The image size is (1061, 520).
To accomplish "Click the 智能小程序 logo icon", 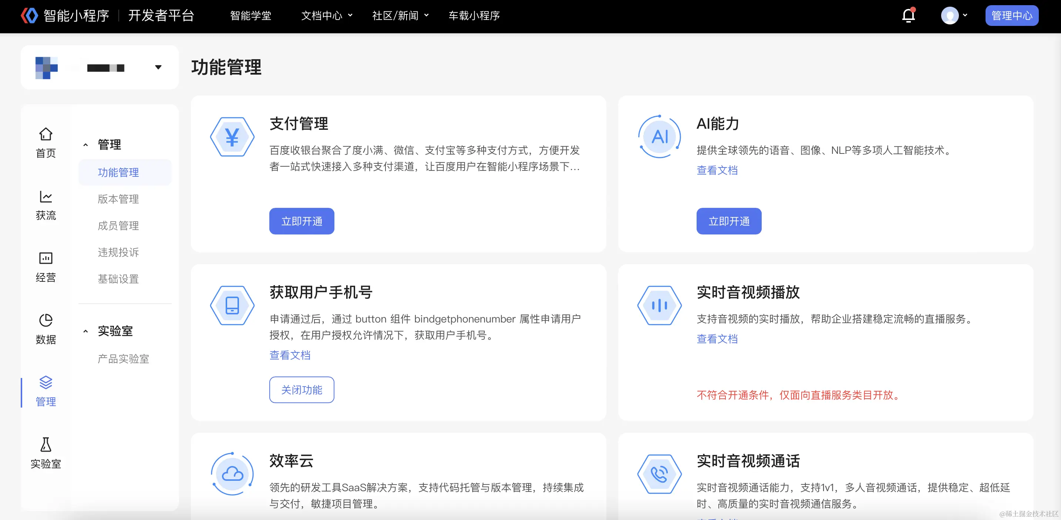I will click(x=29, y=16).
